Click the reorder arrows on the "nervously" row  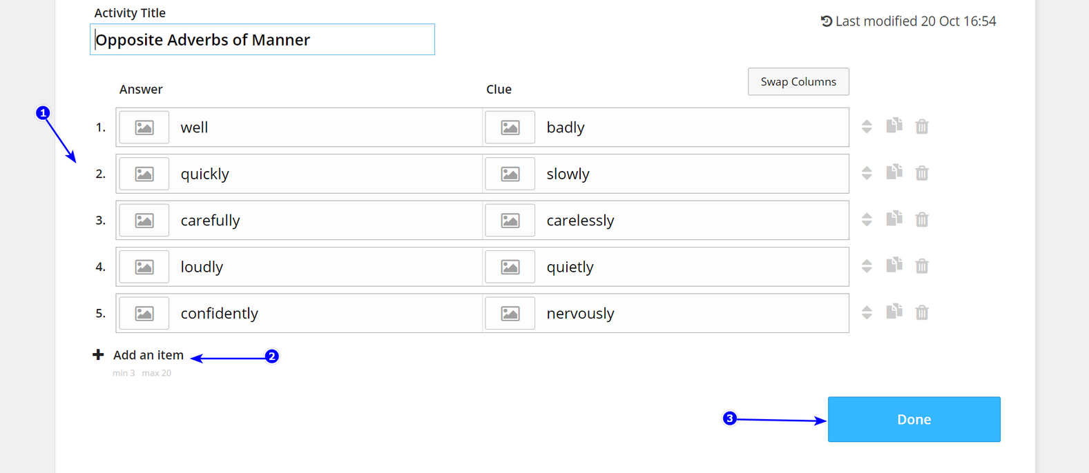coord(867,312)
